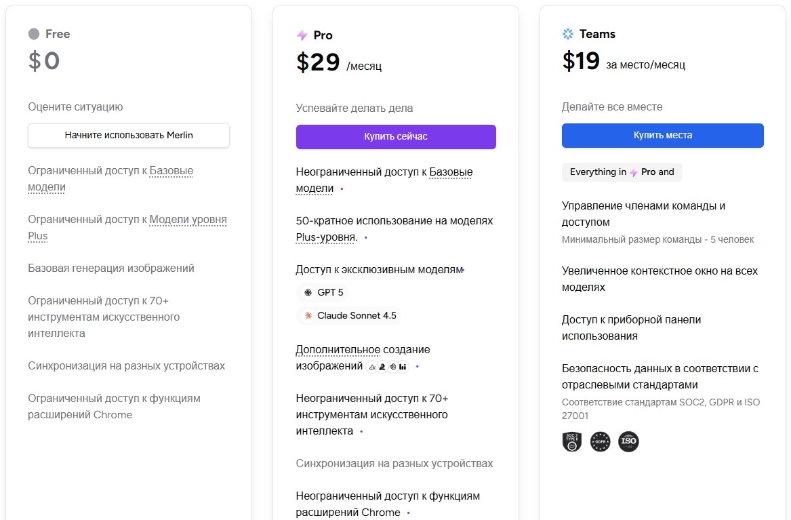Image resolution: width=791 pixels, height=520 pixels.
Task: Click the purple lightning icon beside Pro title
Action: tap(302, 35)
